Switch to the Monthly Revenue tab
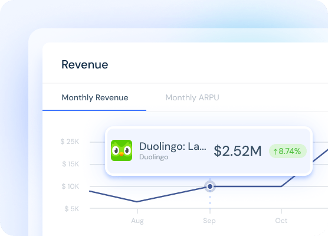Screen dimensions: 328x236 point(95,97)
